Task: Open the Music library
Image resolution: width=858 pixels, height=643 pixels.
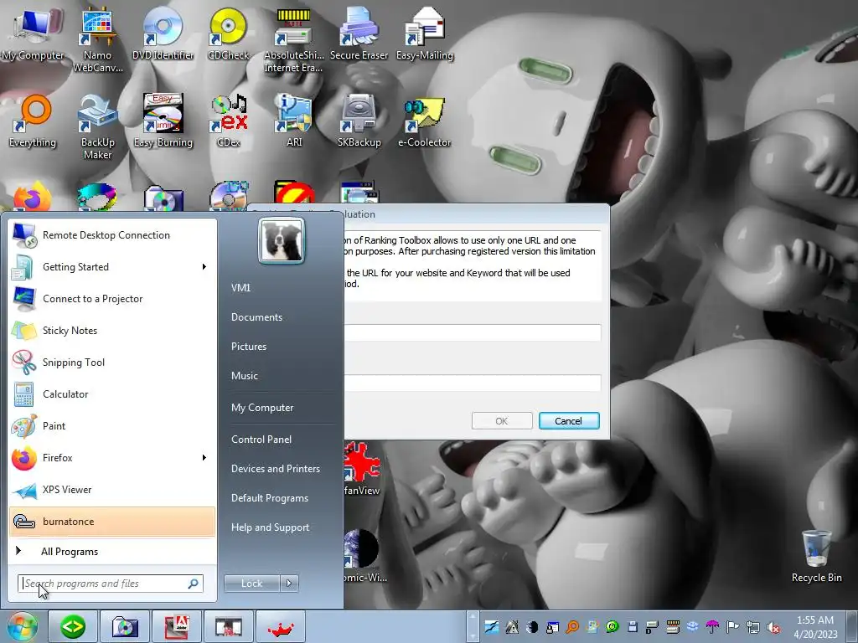Action: 245,376
